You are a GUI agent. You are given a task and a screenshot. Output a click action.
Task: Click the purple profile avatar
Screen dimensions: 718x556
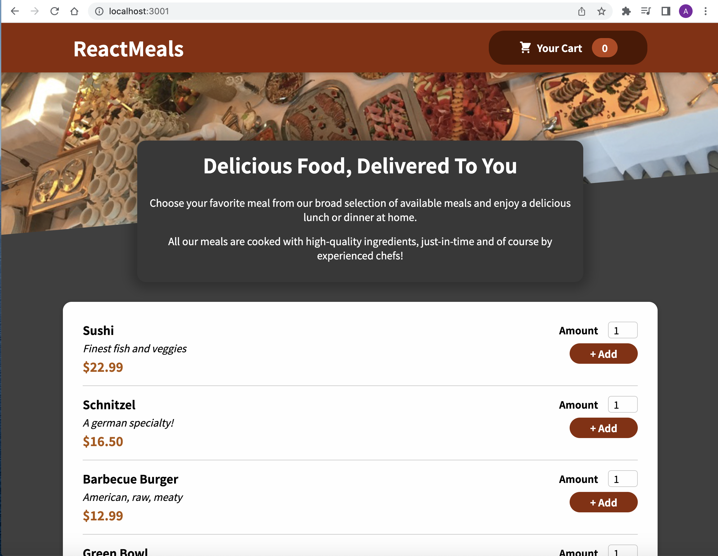coord(685,11)
